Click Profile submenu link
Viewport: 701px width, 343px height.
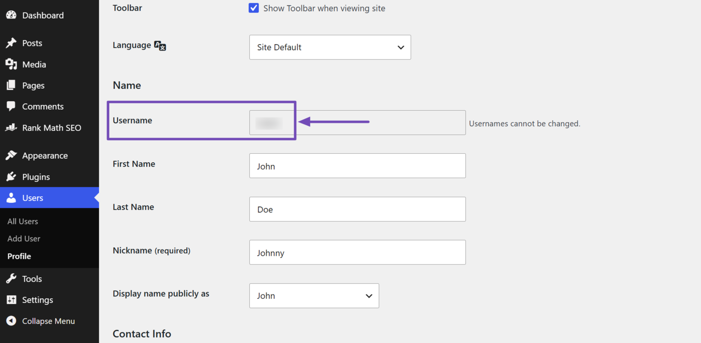click(19, 256)
